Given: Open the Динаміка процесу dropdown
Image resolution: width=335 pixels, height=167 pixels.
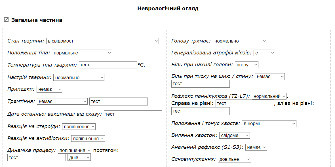Looking at the screenshot, I should point(75,150).
